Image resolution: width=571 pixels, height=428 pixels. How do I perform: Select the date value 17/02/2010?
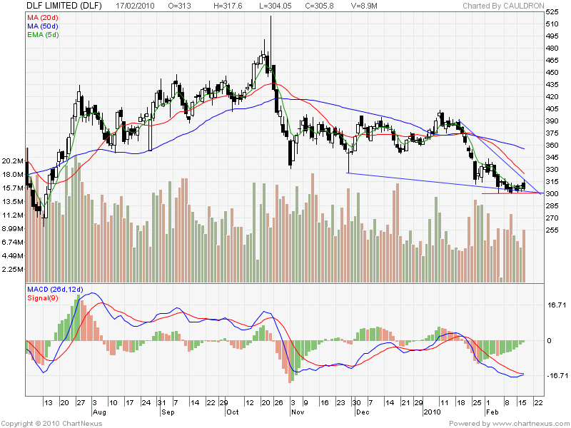(x=138, y=6)
